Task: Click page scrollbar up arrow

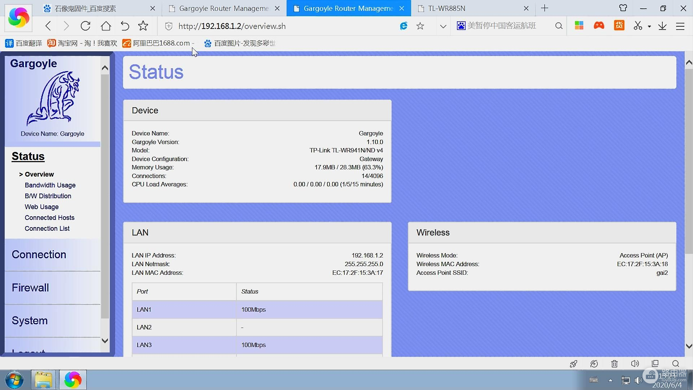Action: pyautogui.click(x=689, y=62)
